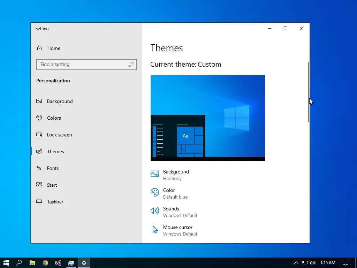The width and height of the screenshot is (357, 268).
Task: Open File Explorer from the taskbar
Action: tap(32, 263)
